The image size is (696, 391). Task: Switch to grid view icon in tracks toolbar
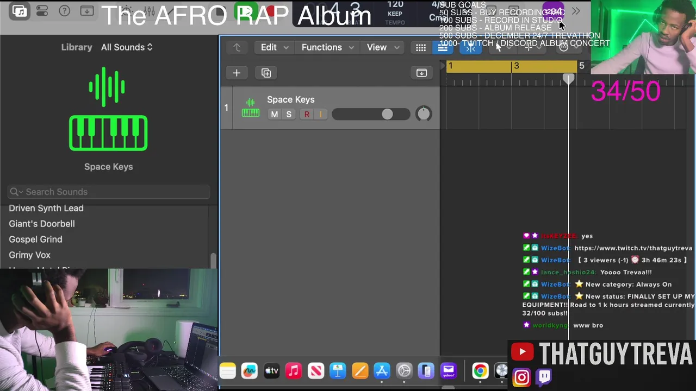coord(421,48)
